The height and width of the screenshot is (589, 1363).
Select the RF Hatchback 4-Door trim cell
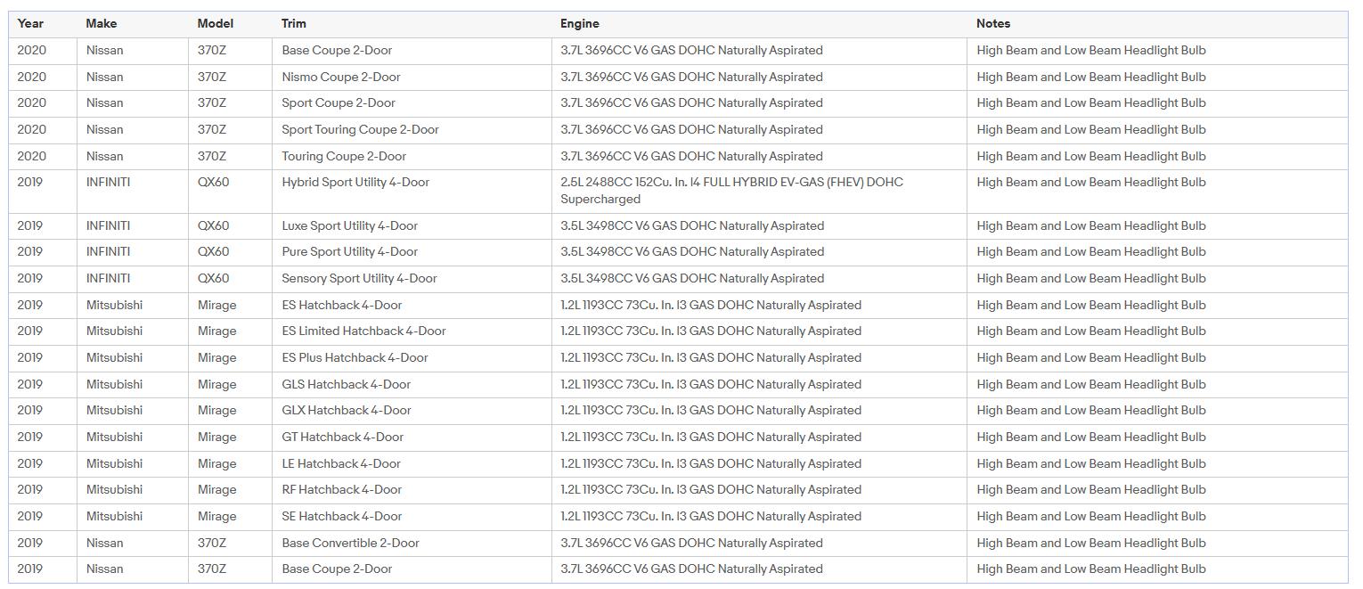(x=341, y=489)
